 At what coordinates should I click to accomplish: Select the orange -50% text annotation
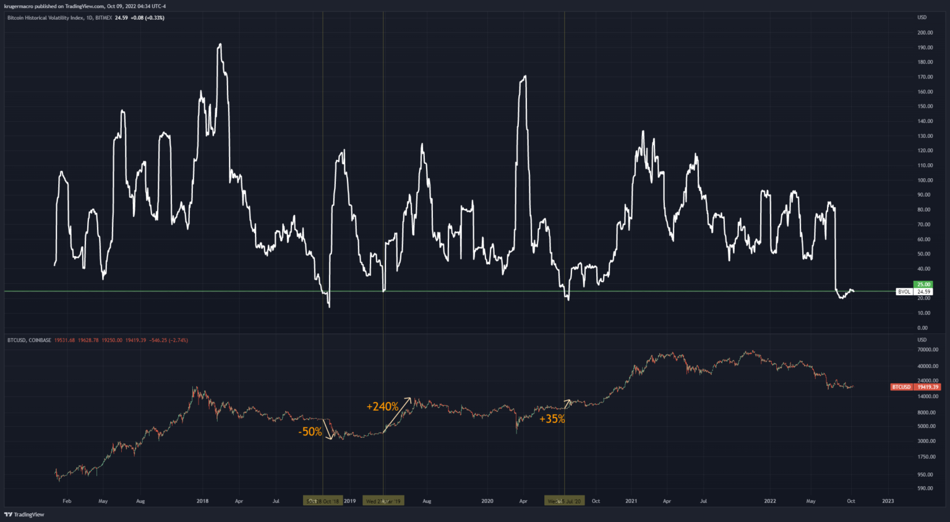click(x=310, y=432)
